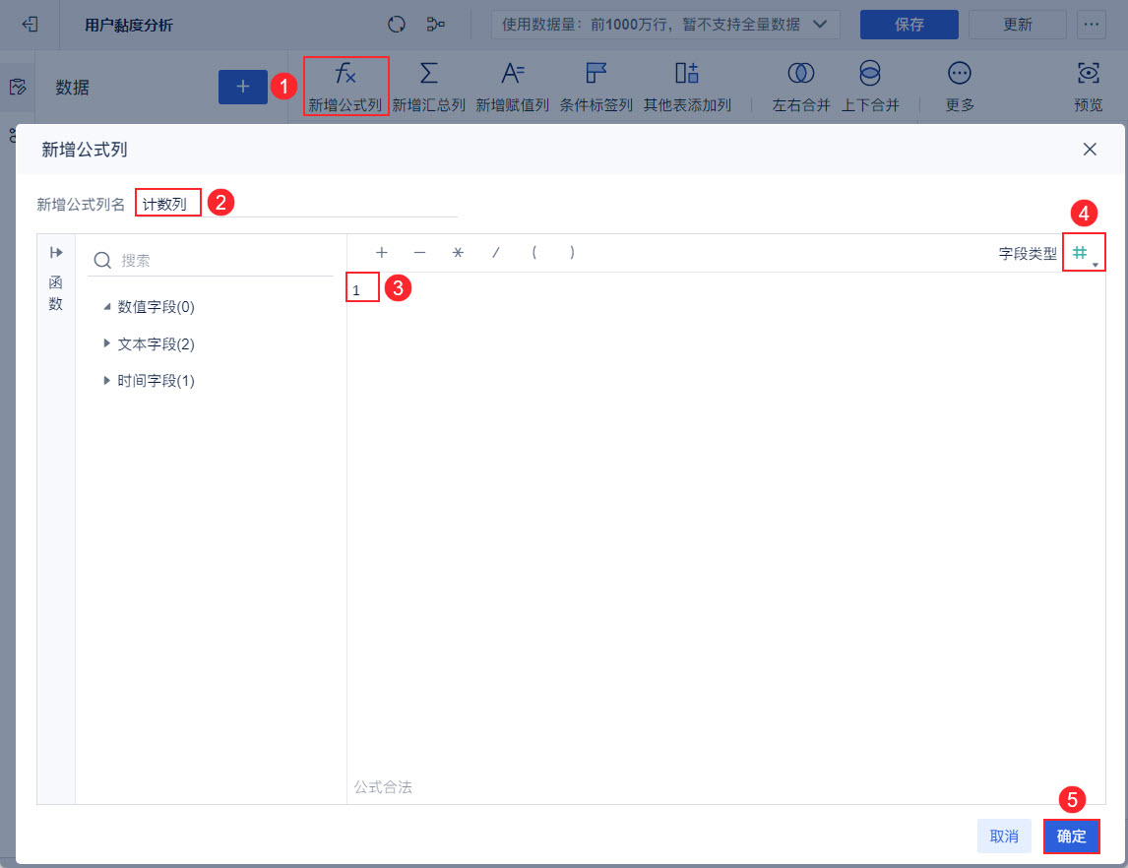
Task: Insert divide slash operator
Action: pos(496,252)
